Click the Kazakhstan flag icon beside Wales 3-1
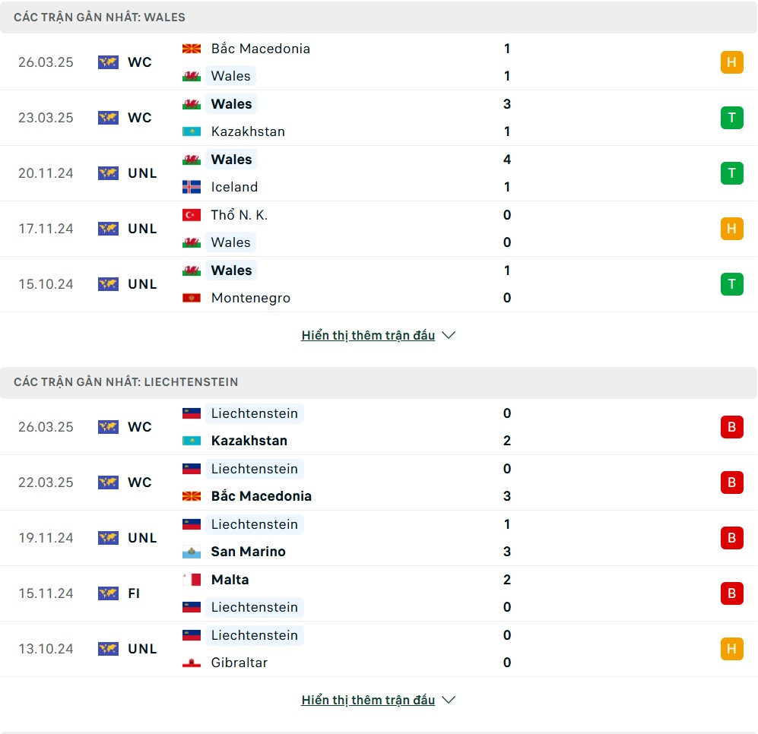 tap(192, 131)
